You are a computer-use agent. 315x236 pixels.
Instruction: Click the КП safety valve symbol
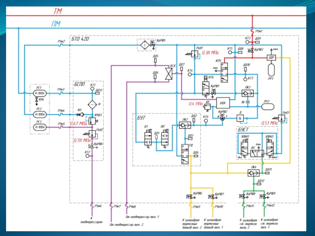(x=207, y=107)
